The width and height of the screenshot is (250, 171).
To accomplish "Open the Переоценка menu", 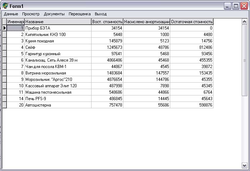I will (x=79, y=14).
